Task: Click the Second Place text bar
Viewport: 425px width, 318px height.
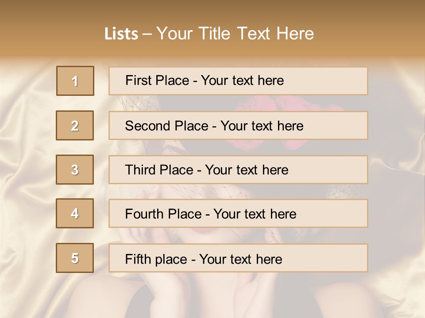Action: pyautogui.click(x=238, y=125)
